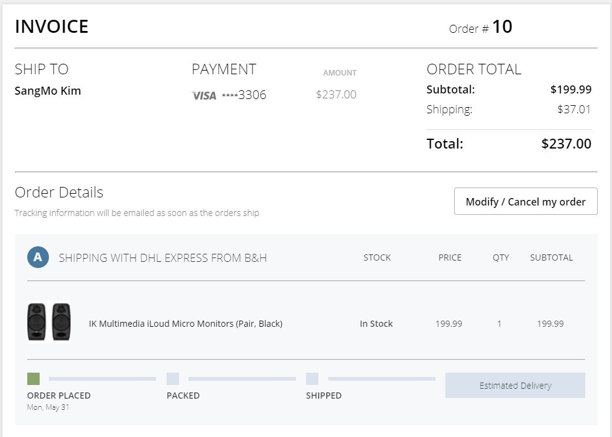Click the Modify / Cancel my order button
Viewport: 612px width, 437px height.
pyautogui.click(x=525, y=202)
